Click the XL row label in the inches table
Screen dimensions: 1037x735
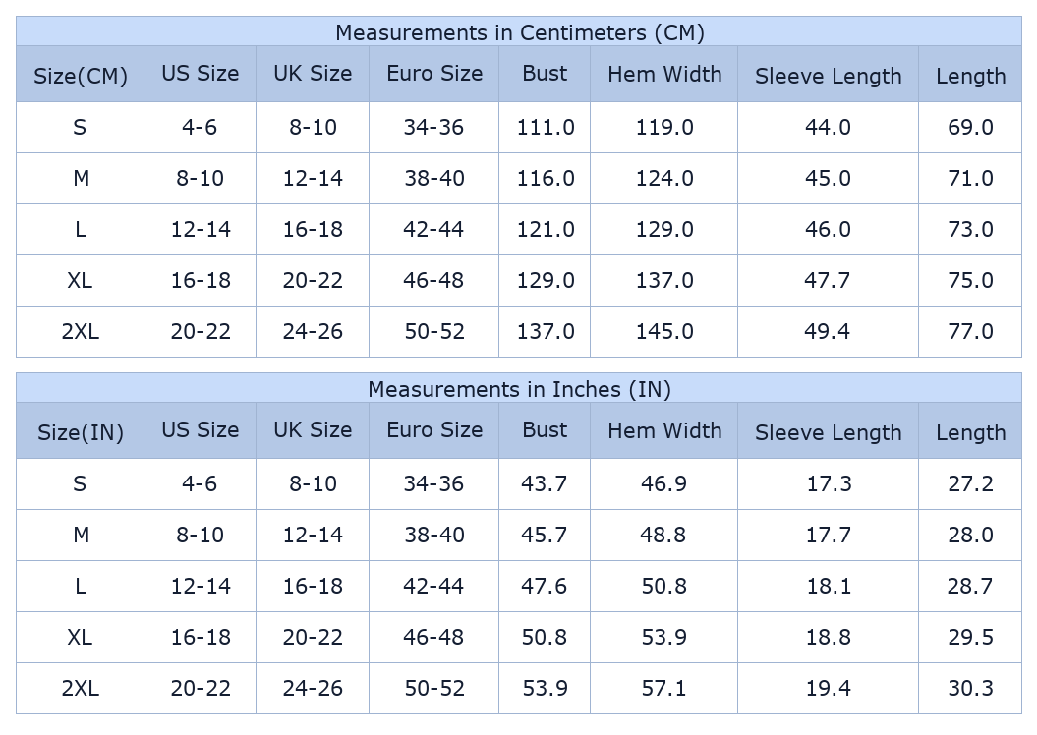[81, 638]
